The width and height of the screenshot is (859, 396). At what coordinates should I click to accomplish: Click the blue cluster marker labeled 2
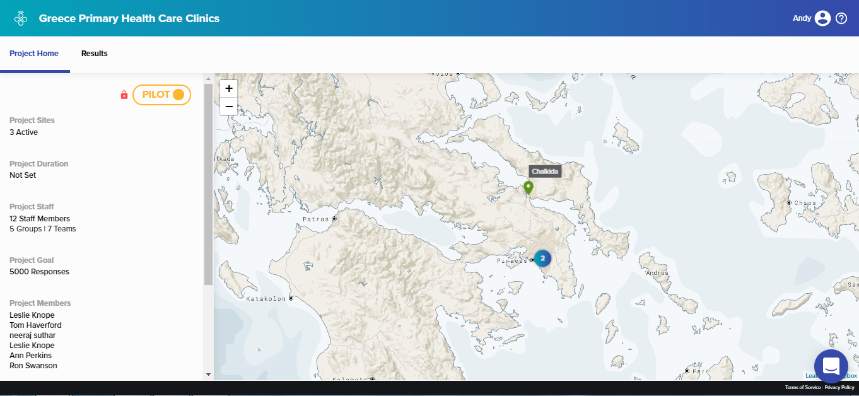pyautogui.click(x=542, y=259)
